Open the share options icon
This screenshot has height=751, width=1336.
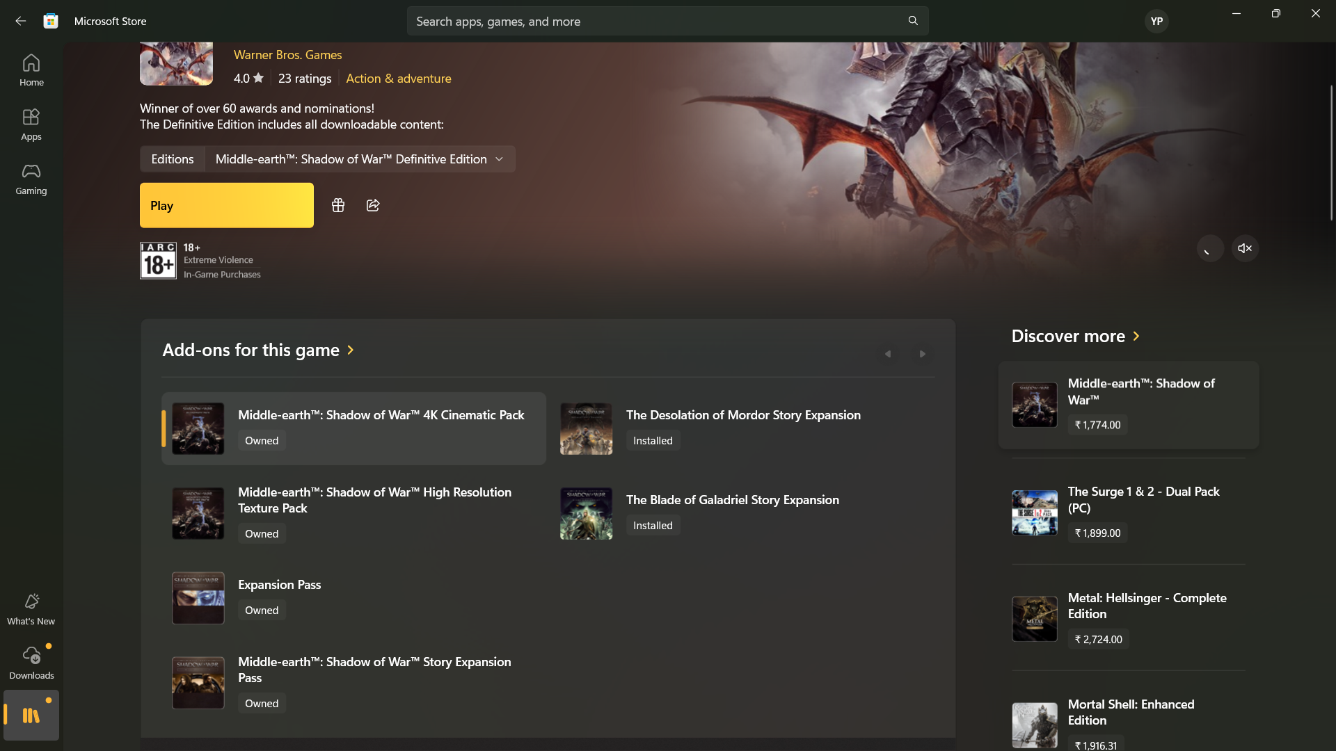pyautogui.click(x=373, y=205)
